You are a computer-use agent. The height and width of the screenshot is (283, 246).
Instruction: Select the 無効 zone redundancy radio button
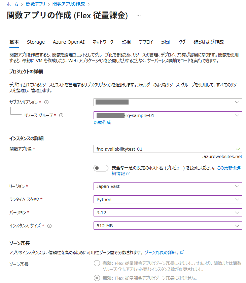point(97,278)
